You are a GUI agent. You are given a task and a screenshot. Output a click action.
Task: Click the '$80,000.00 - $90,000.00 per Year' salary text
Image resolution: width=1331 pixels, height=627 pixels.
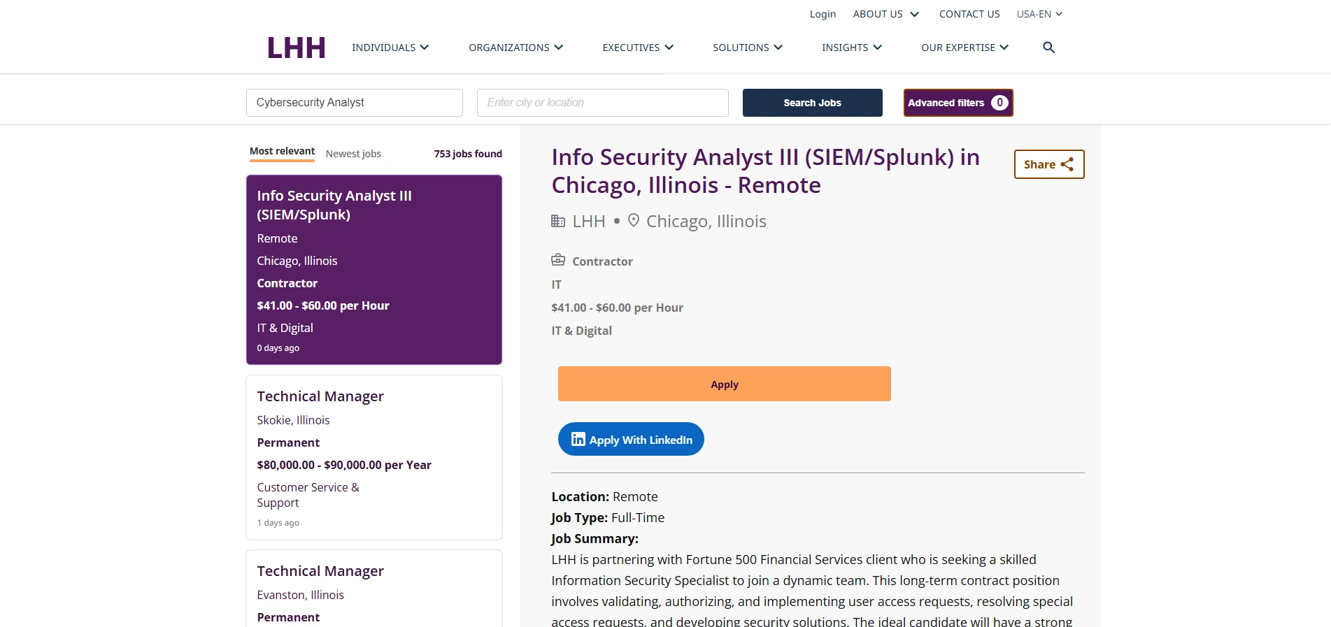(344, 465)
